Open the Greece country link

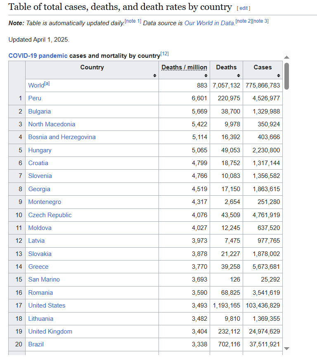[38, 267]
